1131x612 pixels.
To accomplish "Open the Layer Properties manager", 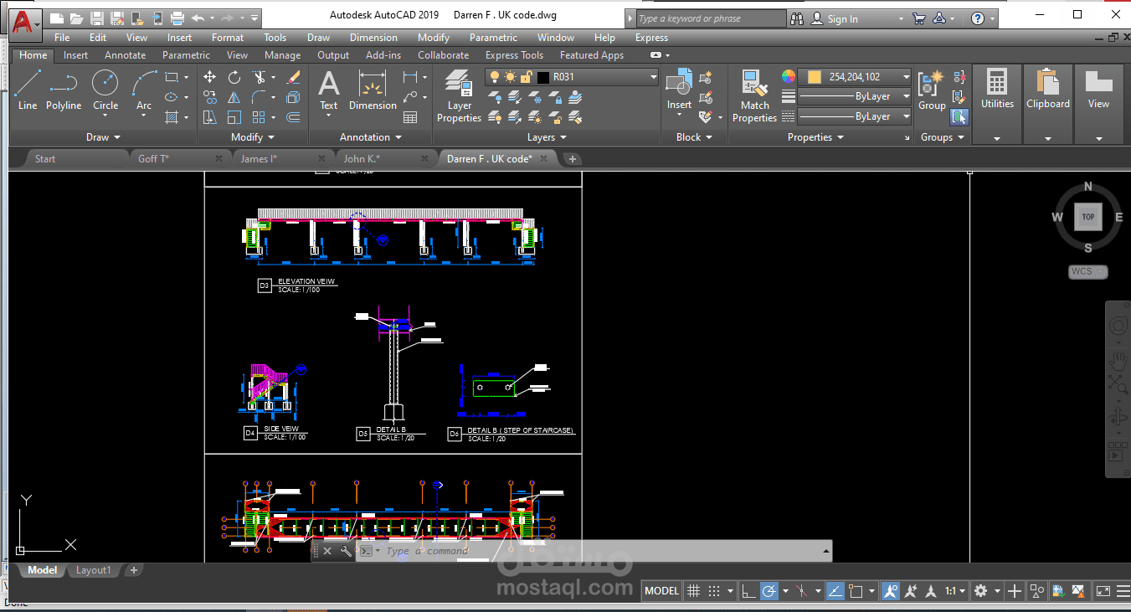I will (459, 96).
